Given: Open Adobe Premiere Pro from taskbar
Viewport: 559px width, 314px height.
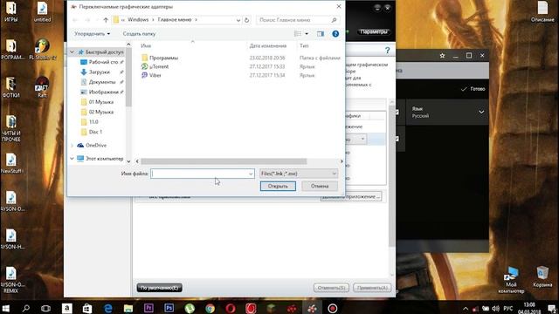Looking at the screenshot, I should (x=148, y=308).
